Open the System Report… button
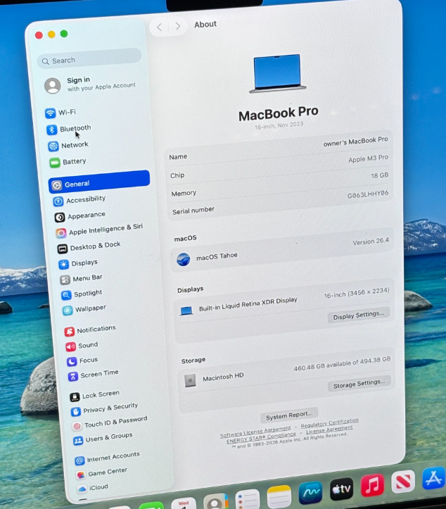Screen dimensions: 446x509 pos(289,415)
